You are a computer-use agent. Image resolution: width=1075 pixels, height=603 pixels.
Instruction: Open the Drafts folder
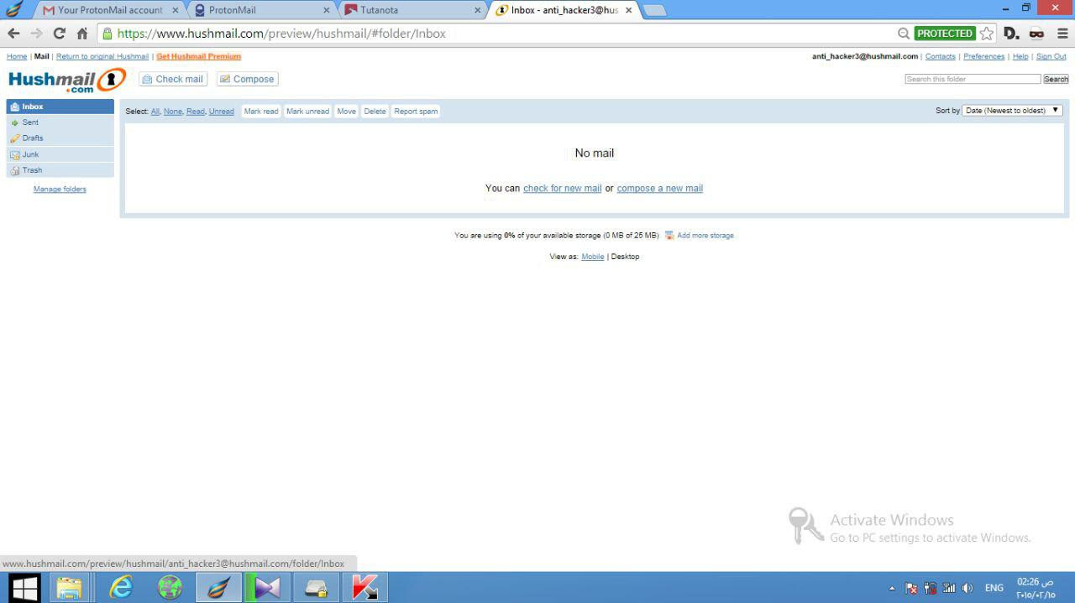tap(60, 138)
